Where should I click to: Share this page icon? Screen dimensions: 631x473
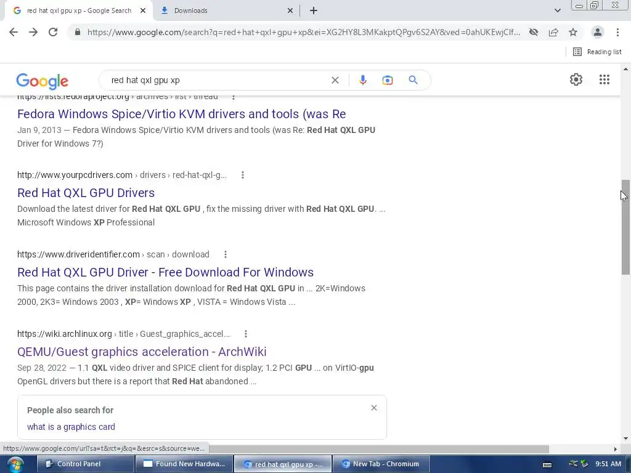pos(553,32)
